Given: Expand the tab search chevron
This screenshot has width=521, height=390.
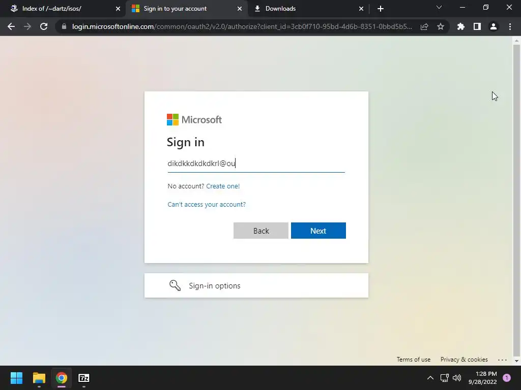Looking at the screenshot, I should pyautogui.click(x=439, y=7).
